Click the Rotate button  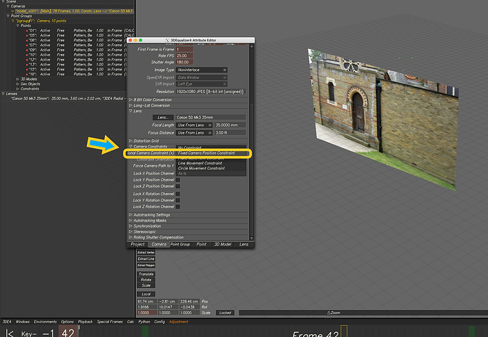pyautogui.click(x=146, y=280)
